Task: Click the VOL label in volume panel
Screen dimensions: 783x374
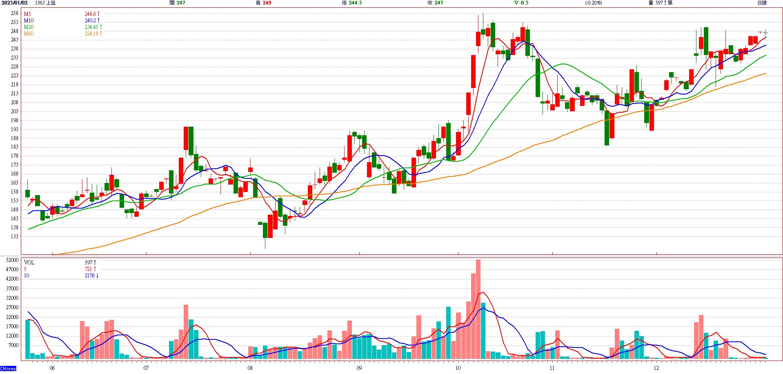Action: point(29,263)
